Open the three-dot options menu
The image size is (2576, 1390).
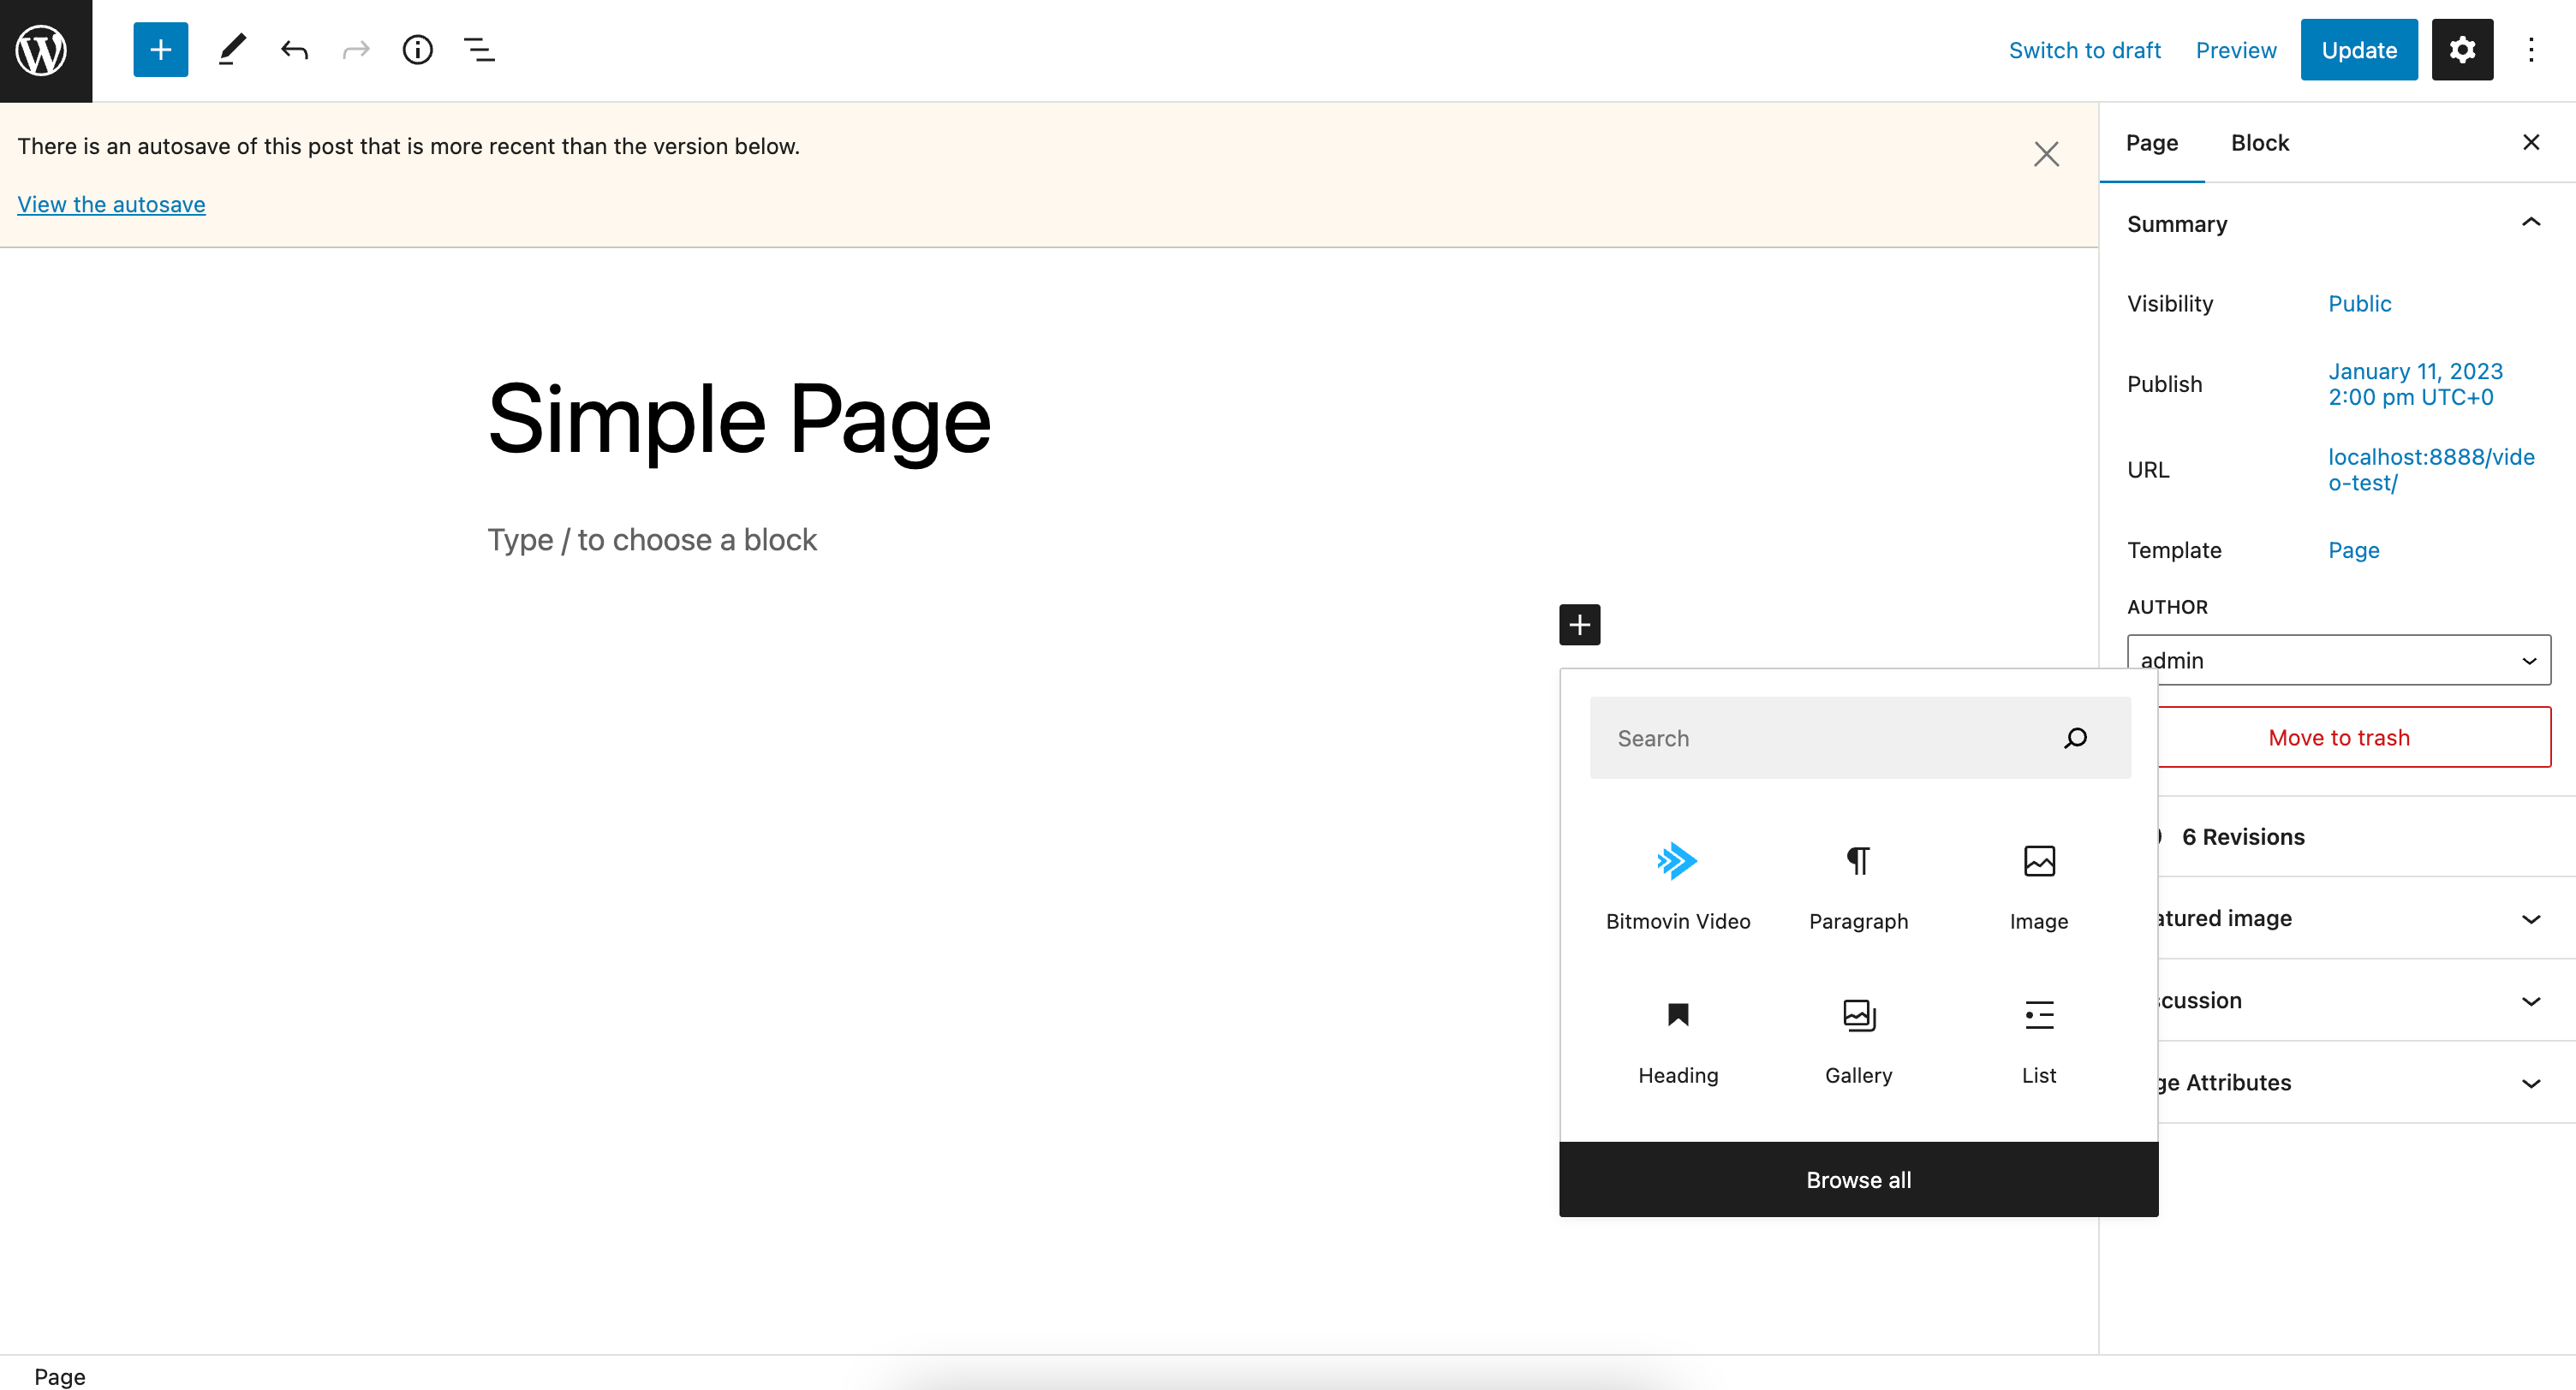click(x=2530, y=50)
